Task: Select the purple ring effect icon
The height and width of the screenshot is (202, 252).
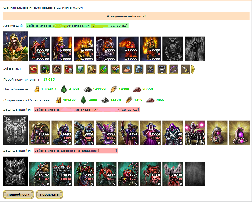Action: (174, 69)
